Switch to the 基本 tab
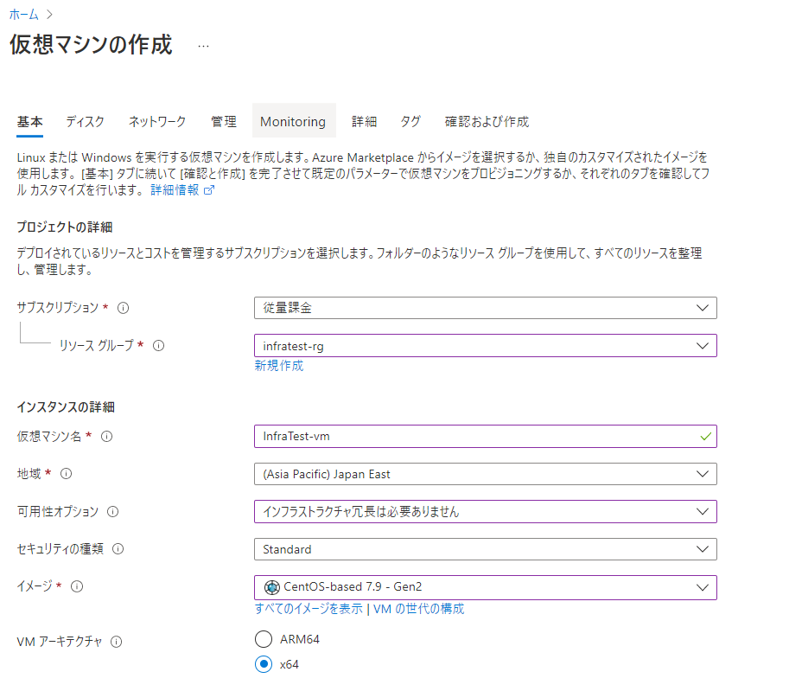Screen dimensions: 789x691 tap(29, 122)
